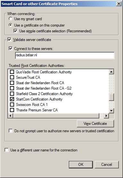This screenshot has height=178, width=123.
Task: Confirm with the OK button
Action: click(81, 165)
